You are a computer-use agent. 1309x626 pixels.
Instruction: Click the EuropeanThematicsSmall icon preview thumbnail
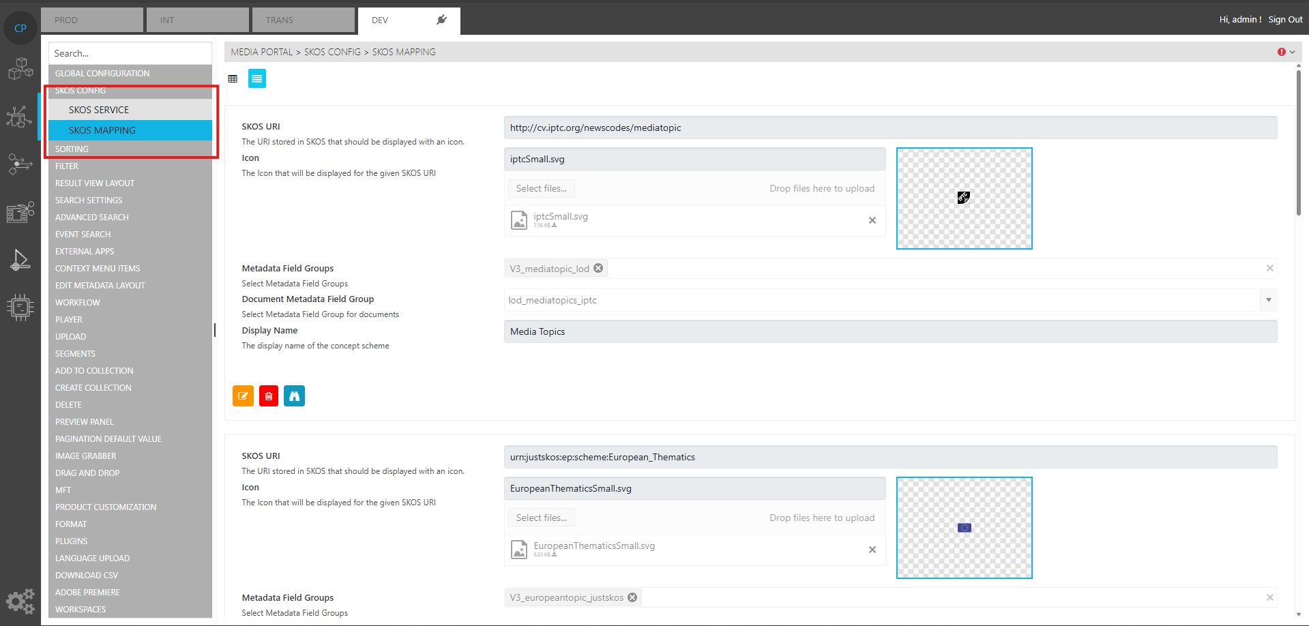coord(964,528)
